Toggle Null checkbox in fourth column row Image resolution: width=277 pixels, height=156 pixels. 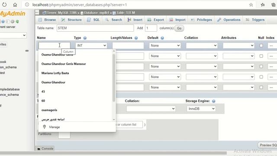261,77
